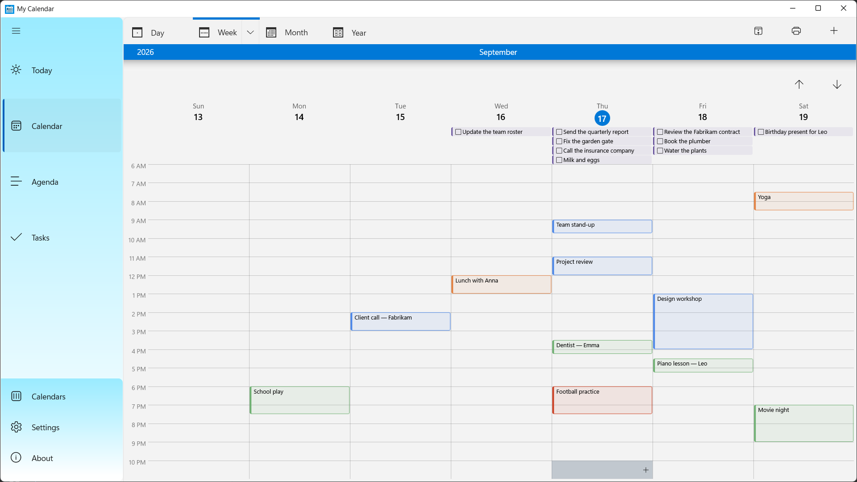The image size is (857, 482).
Task: Check off Review the Fabrikam contract
Action: [x=660, y=132]
